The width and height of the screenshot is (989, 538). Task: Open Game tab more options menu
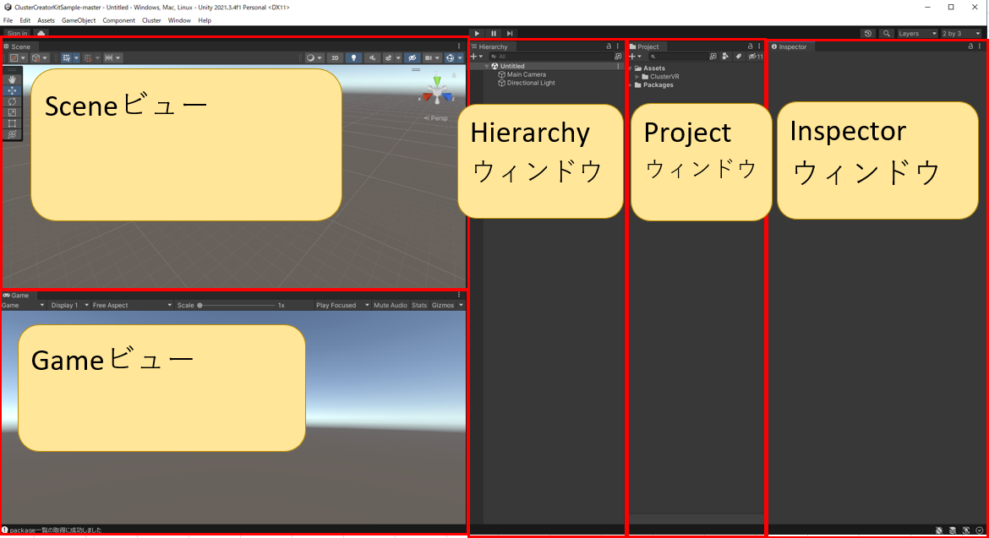click(x=459, y=295)
